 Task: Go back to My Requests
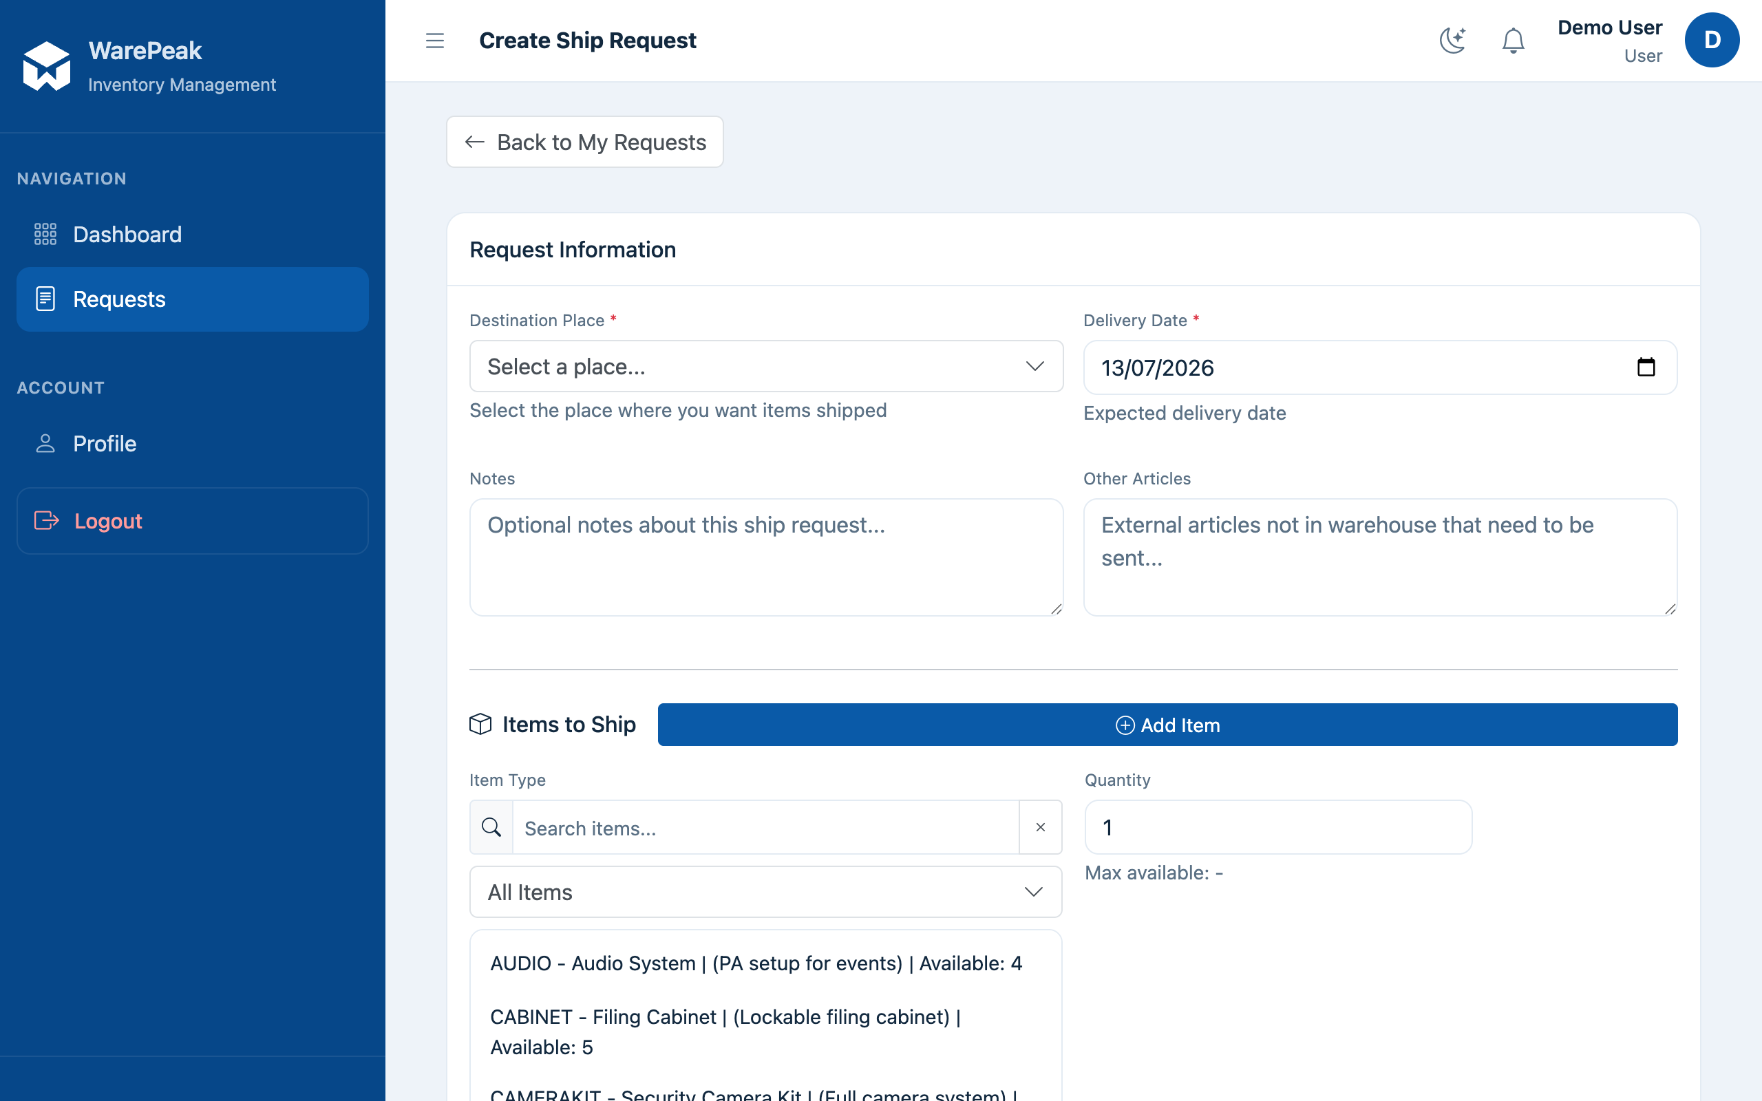pos(584,142)
